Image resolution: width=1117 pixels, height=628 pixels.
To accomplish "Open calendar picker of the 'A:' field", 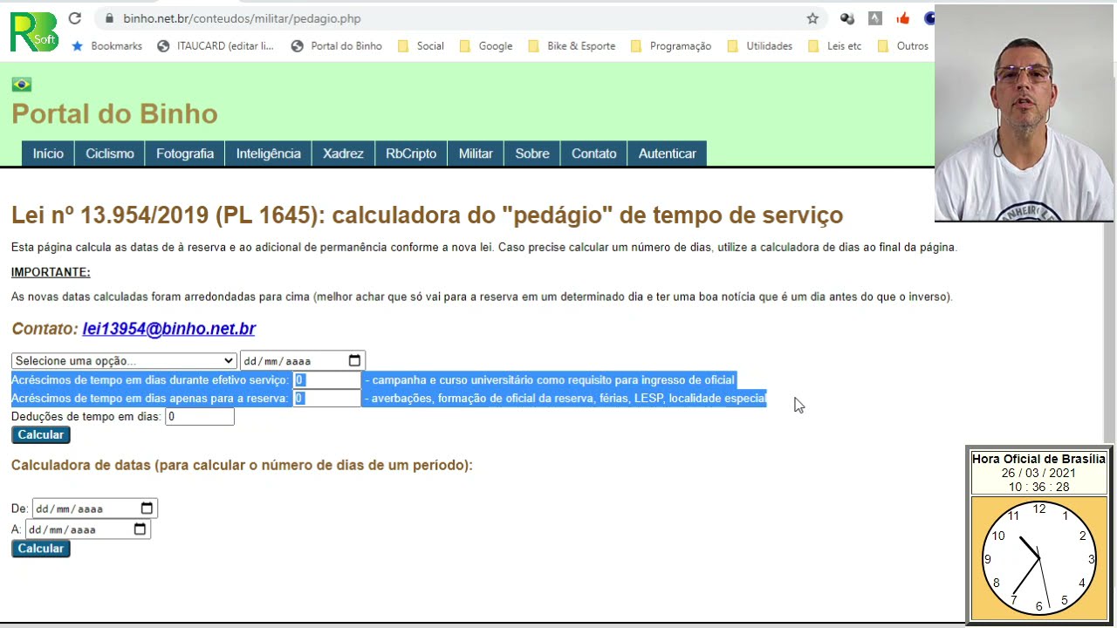I will coord(140,529).
